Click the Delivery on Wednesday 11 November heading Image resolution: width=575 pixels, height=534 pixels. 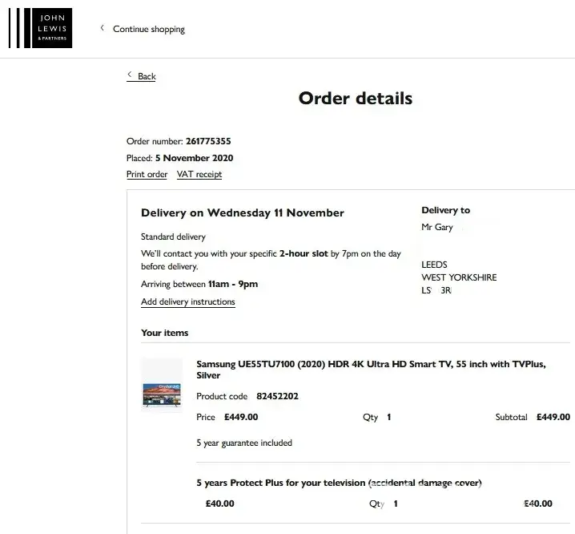(x=243, y=213)
